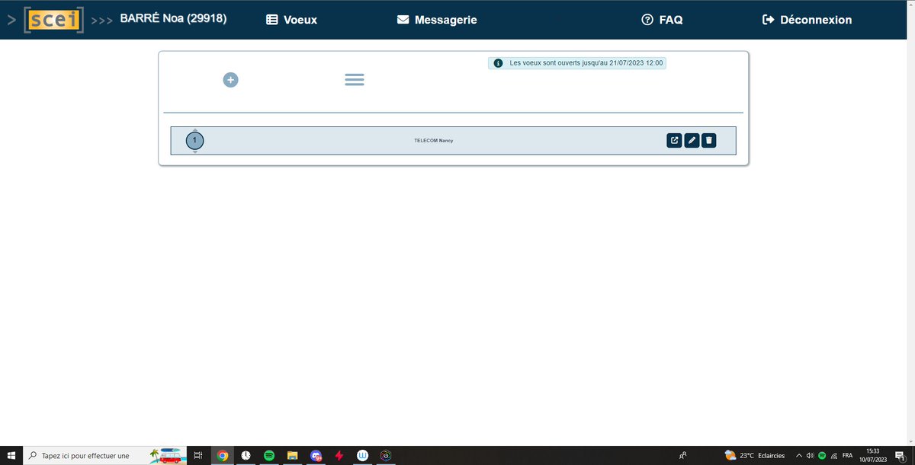Open the FAQ page

[662, 20]
